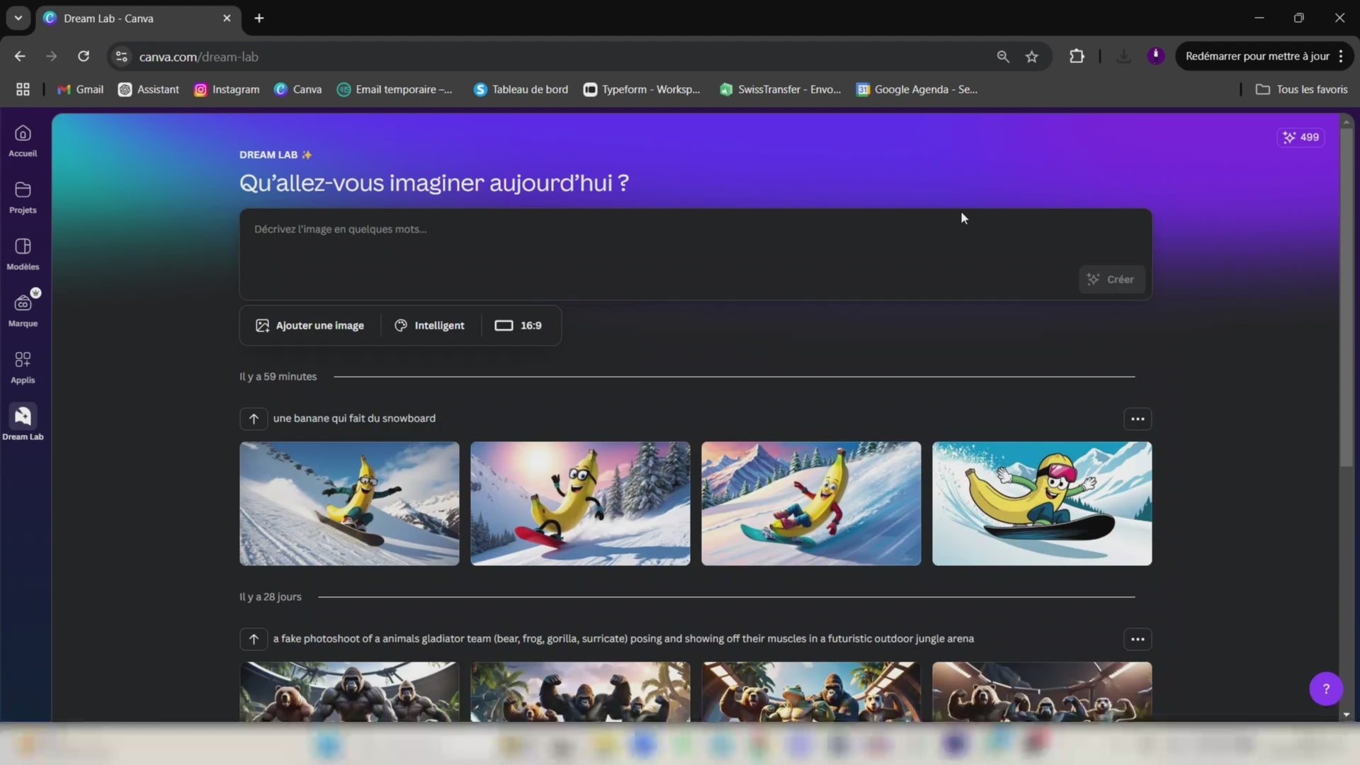Open the Assistant bookmark
Viewport: 1360px width, 765px height.
(x=149, y=89)
